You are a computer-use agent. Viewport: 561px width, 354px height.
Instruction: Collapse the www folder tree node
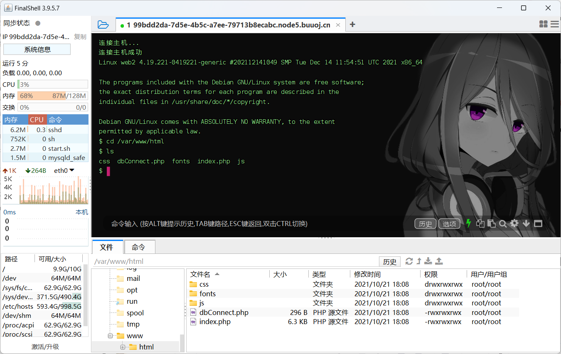pos(110,336)
